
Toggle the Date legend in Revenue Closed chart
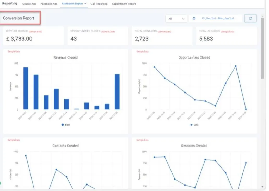[x=65, y=125]
